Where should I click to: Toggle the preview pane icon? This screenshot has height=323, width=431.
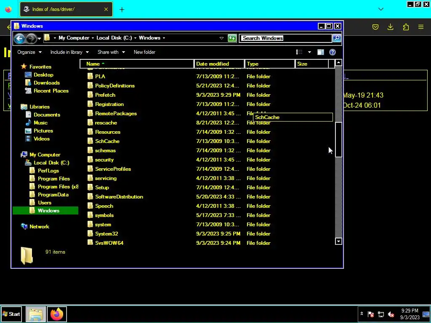click(x=320, y=52)
